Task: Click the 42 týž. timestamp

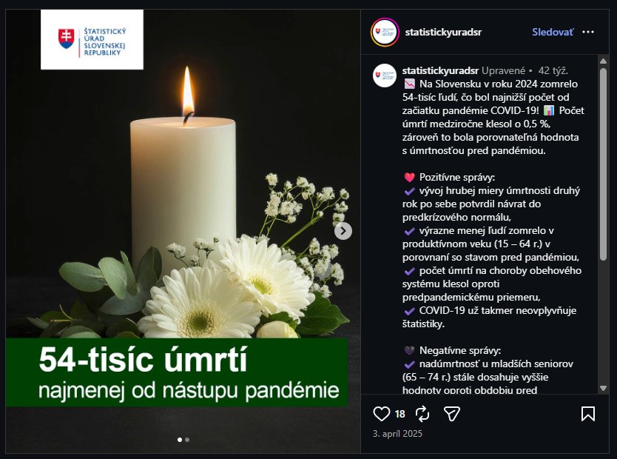Action: (553, 70)
